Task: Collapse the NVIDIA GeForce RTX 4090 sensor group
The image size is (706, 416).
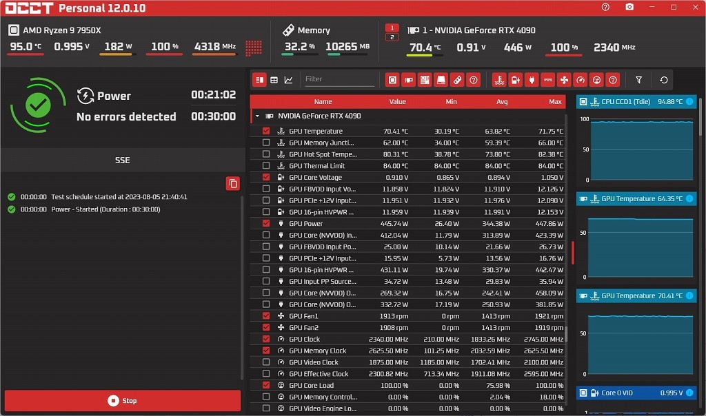Action: 257,116
